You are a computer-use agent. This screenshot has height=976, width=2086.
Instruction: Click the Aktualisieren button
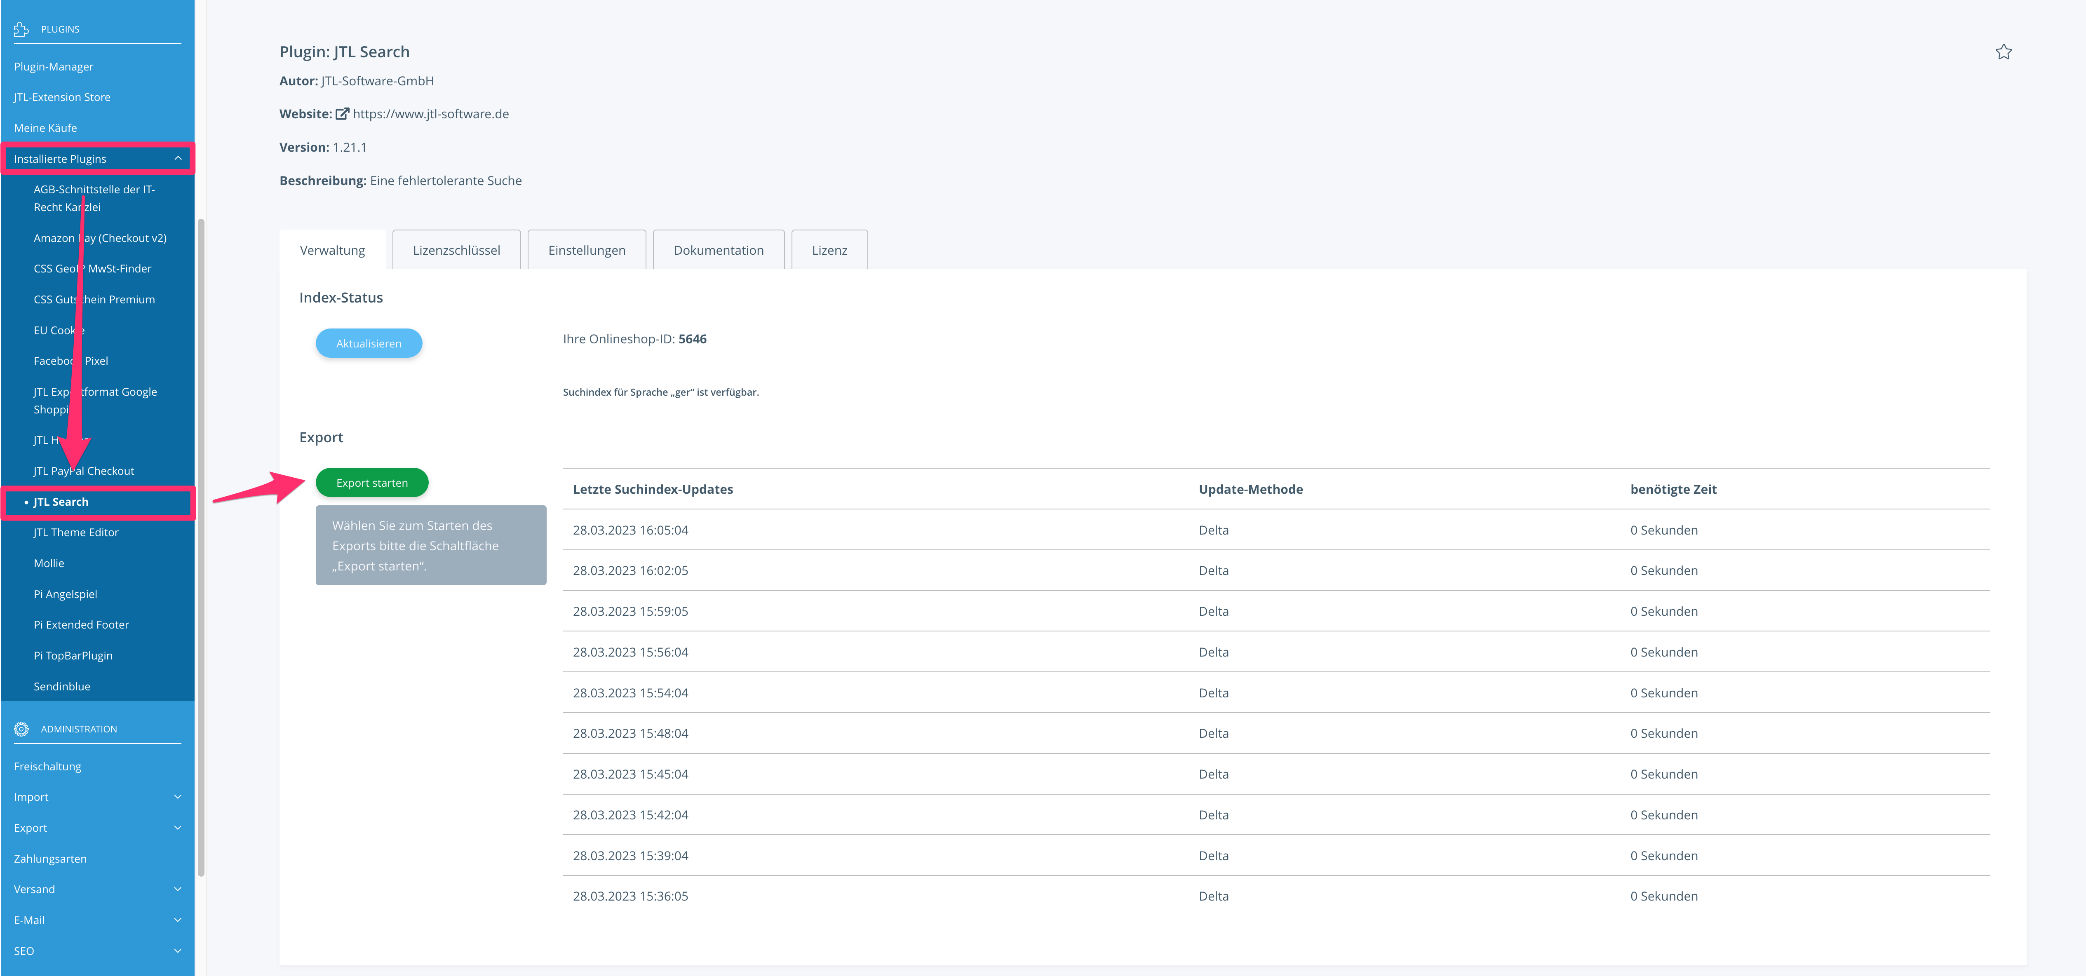(369, 343)
